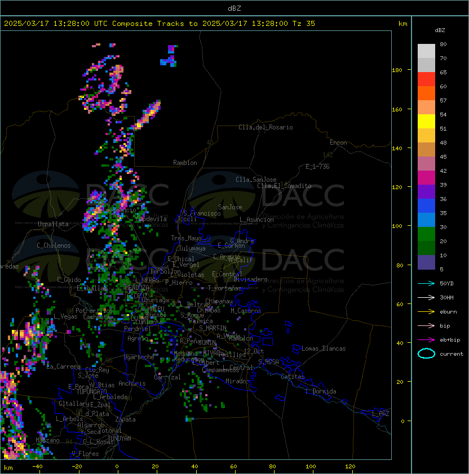Click the pink bip arrow in legend
The image size is (469, 474).
click(x=426, y=325)
